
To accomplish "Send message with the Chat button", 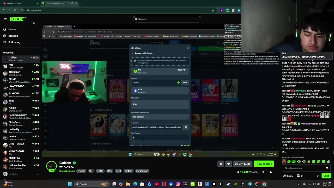I will [x=326, y=176].
